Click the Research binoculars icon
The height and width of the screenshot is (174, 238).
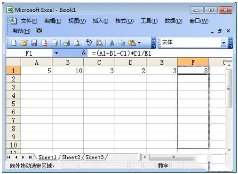99,43
